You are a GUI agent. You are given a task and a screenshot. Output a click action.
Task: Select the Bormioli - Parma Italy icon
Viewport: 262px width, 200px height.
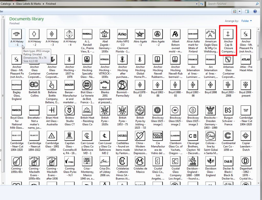point(122,85)
